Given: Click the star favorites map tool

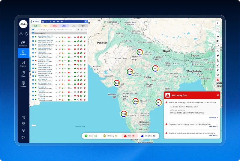Looking at the screenshot, I should (x=218, y=37).
